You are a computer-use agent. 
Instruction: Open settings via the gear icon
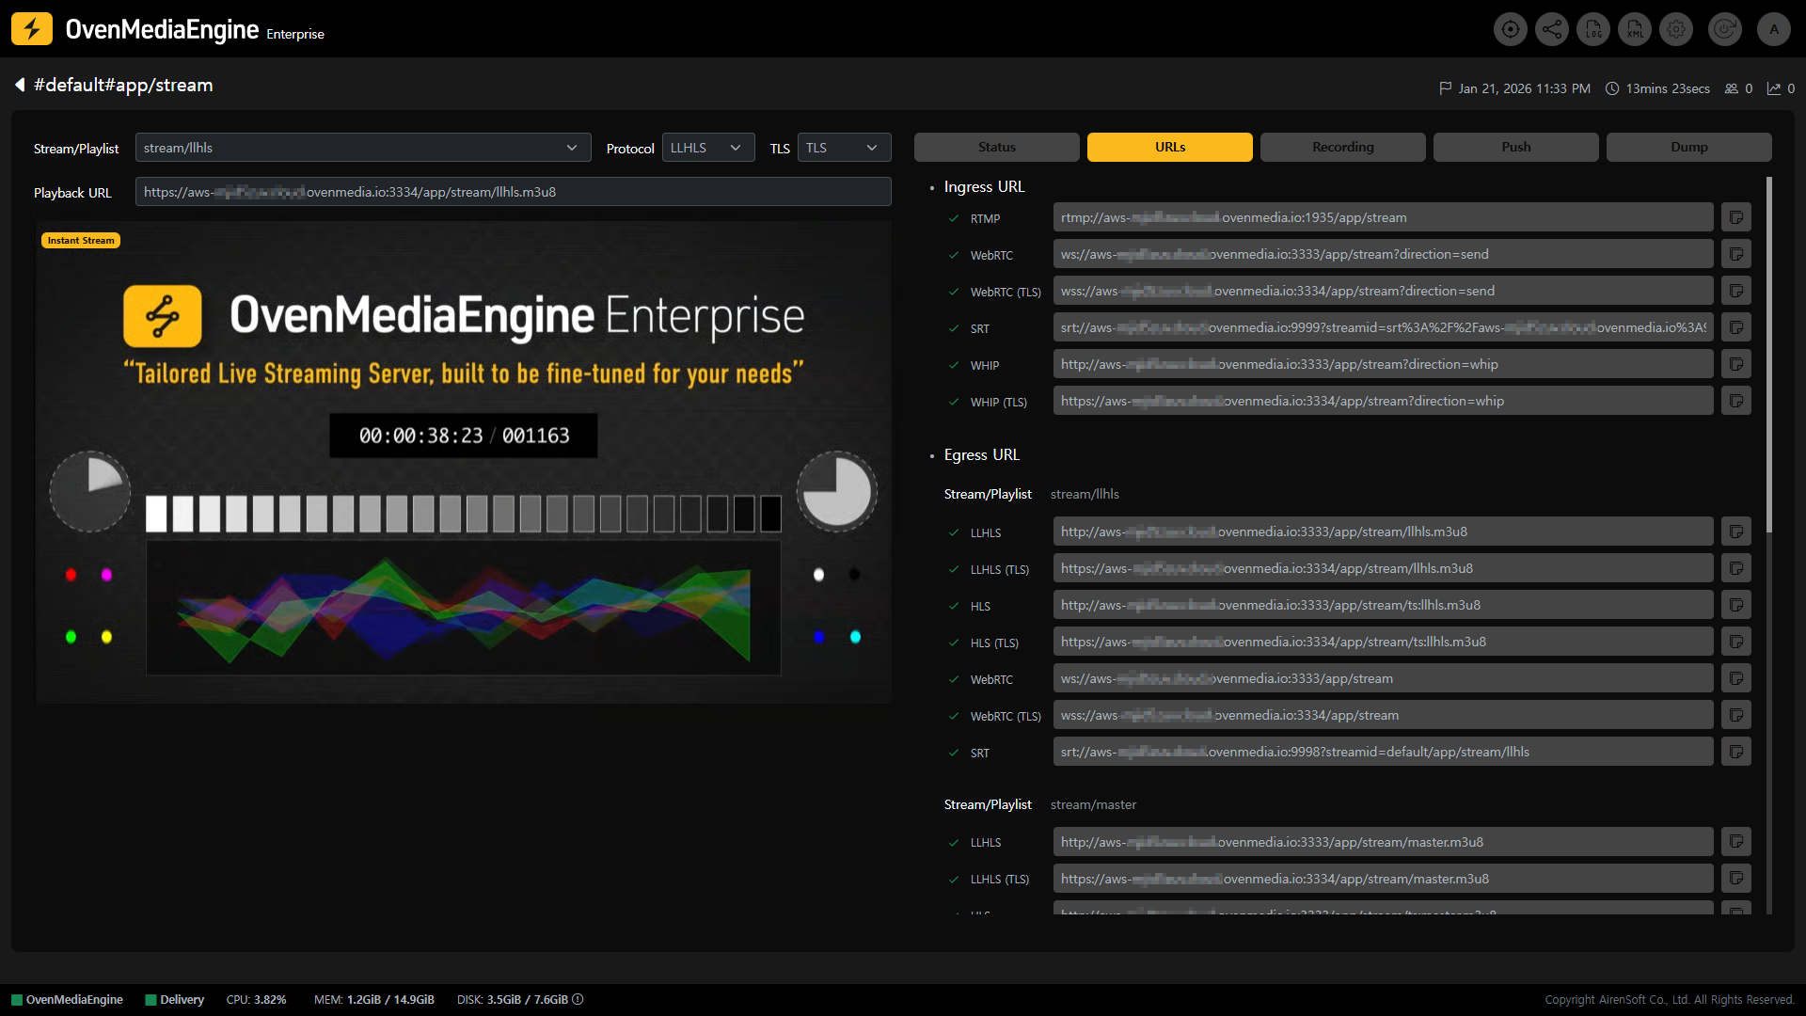[x=1676, y=29]
